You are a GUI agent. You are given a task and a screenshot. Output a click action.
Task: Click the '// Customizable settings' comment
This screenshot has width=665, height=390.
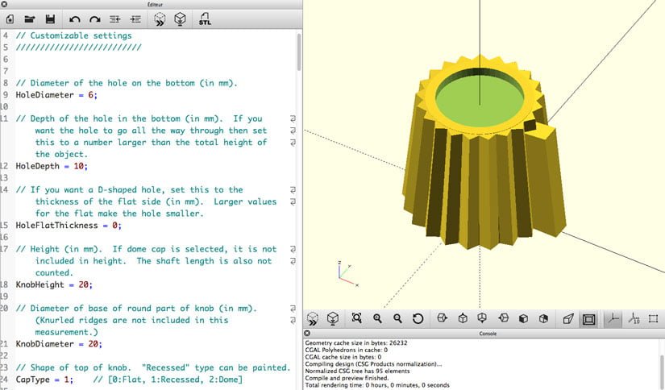[x=74, y=35]
